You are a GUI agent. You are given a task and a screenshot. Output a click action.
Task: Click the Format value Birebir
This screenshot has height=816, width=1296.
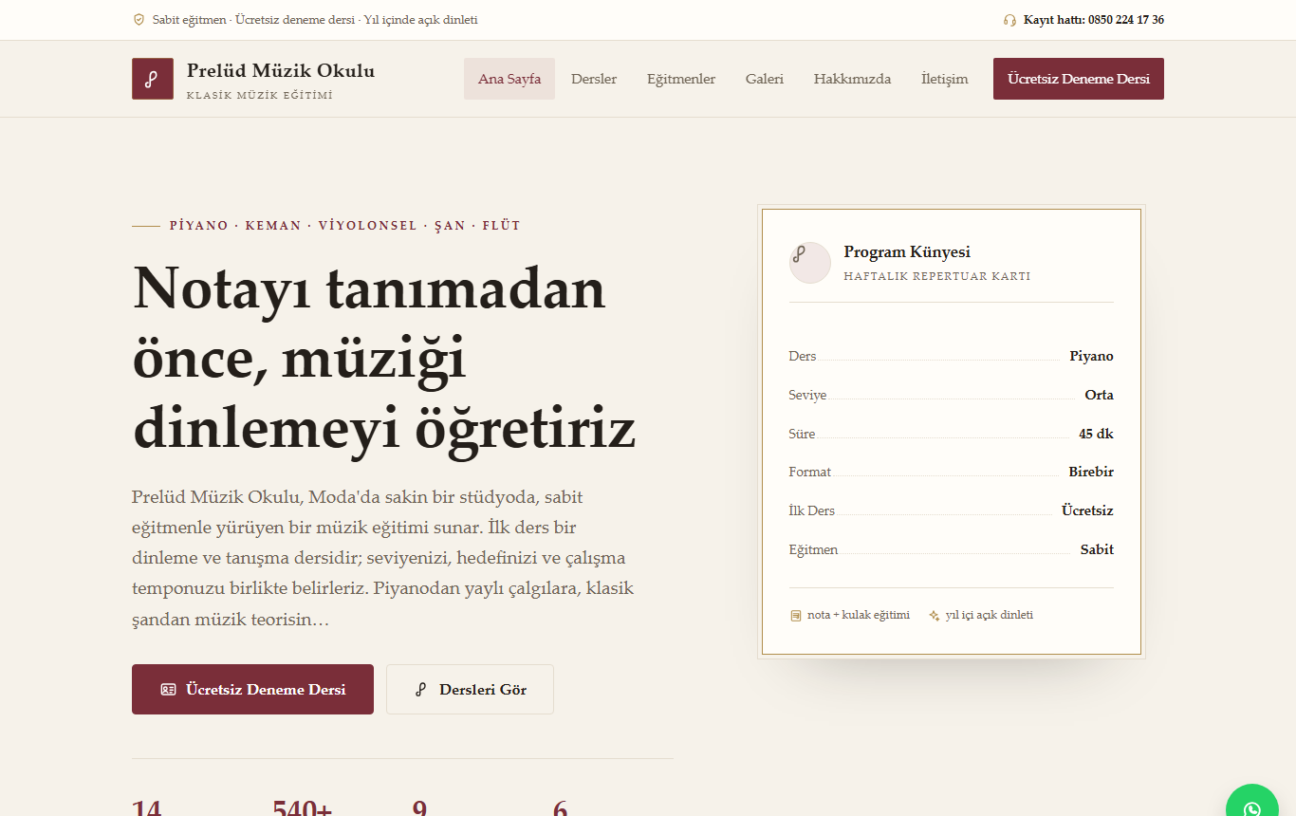(x=1091, y=473)
